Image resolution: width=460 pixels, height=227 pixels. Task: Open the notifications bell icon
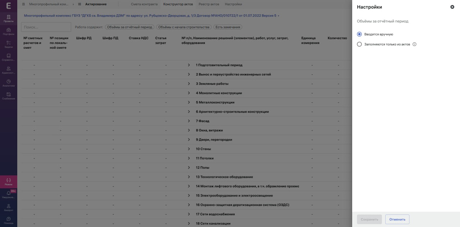[x=9, y=194]
